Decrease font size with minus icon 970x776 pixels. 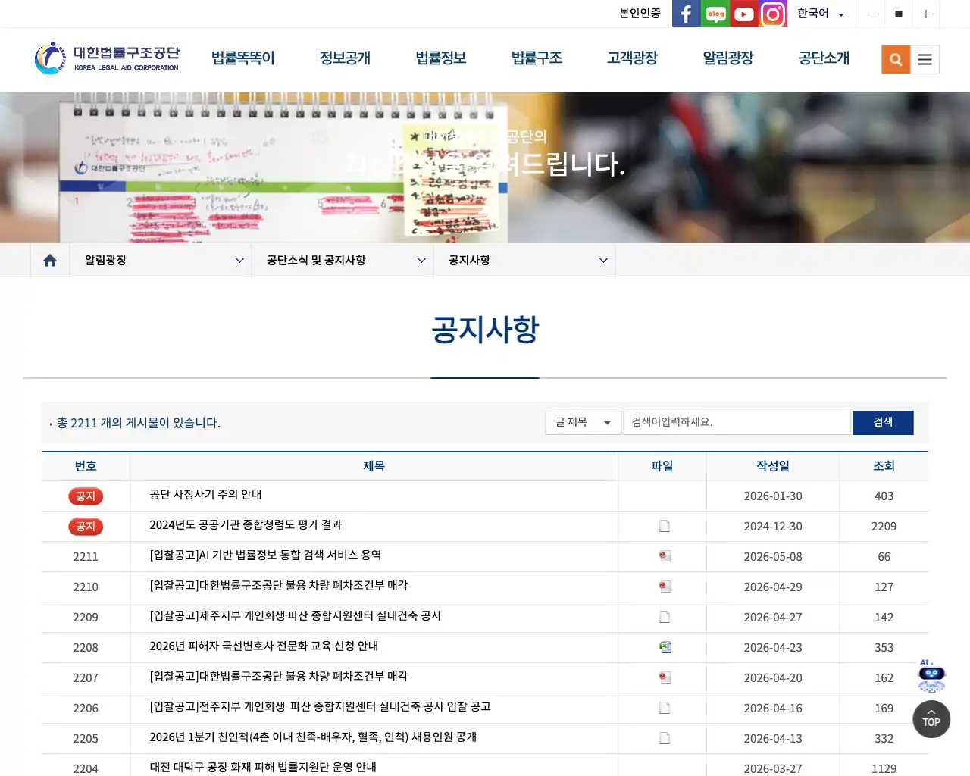[871, 14]
